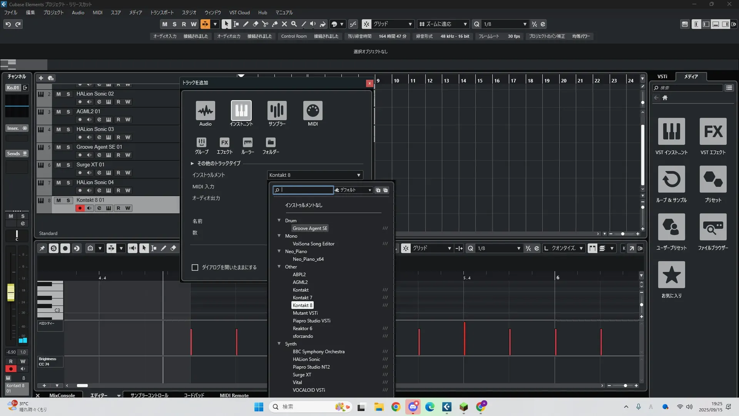Image resolution: width=739 pixels, height=416 pixels.
Task: Enable keep dialog open checkbox
Action: pos(195,267)
